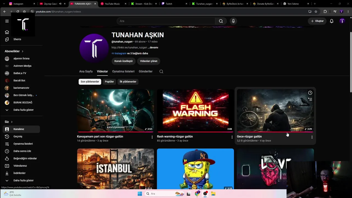The image size is (352, 198).
Task: Open the install/cast icon in address bar
Action: click(x=310, y=12)
